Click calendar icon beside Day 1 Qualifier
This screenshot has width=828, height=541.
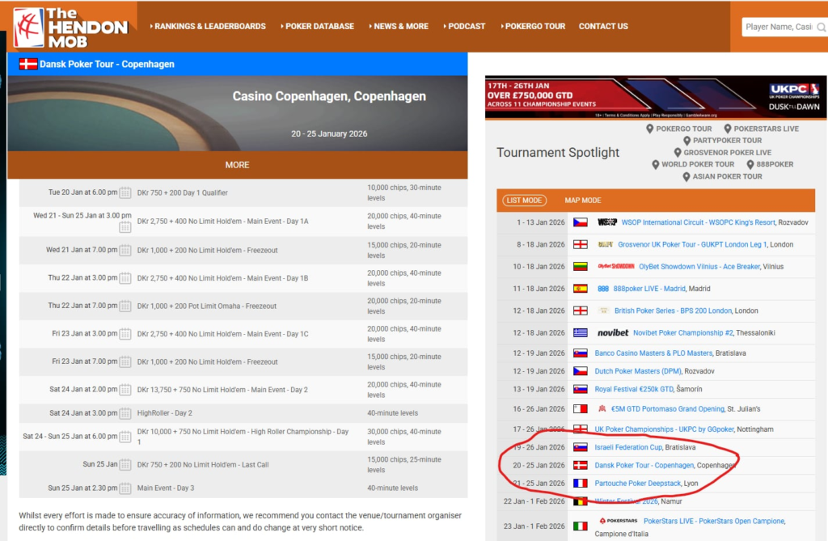(125, 192)
